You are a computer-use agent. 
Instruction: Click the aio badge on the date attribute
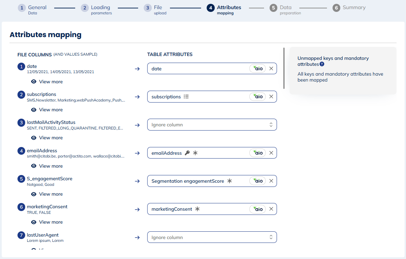click(258, 69)
